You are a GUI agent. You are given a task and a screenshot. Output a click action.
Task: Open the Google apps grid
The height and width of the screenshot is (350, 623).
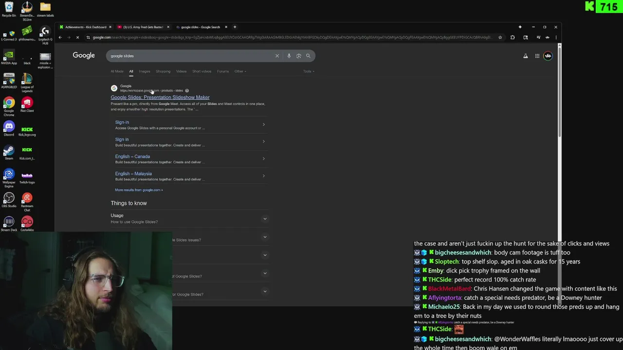tap(537, 56)
